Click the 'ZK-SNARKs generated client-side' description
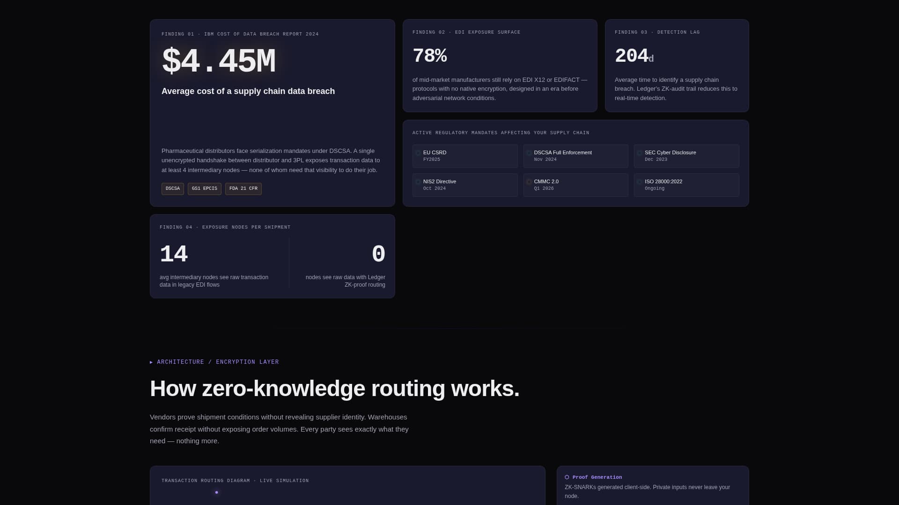Screen dimensions: 899x505 [x=648, y=491]
